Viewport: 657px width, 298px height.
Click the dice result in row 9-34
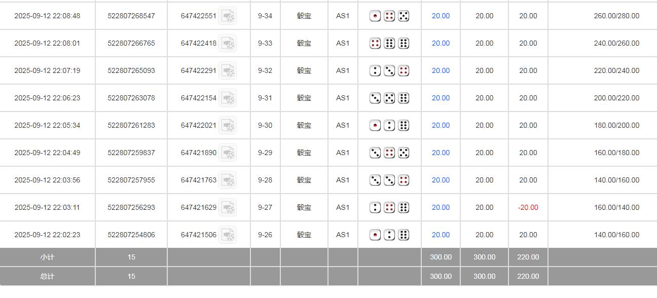point(389,16)
